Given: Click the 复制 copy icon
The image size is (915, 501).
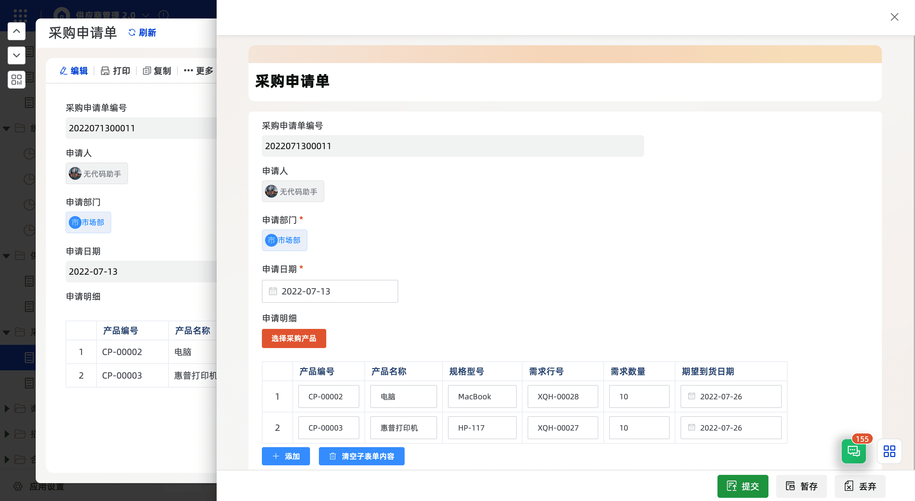Looking at the screenshot, I should 147,71.
